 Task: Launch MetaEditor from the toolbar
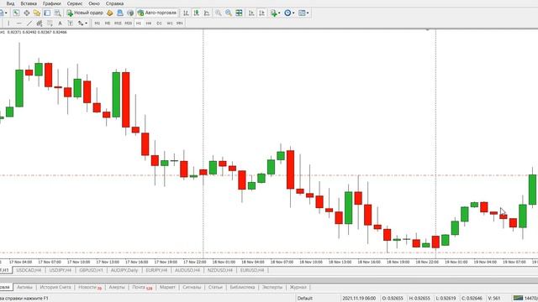pos(110,13)
